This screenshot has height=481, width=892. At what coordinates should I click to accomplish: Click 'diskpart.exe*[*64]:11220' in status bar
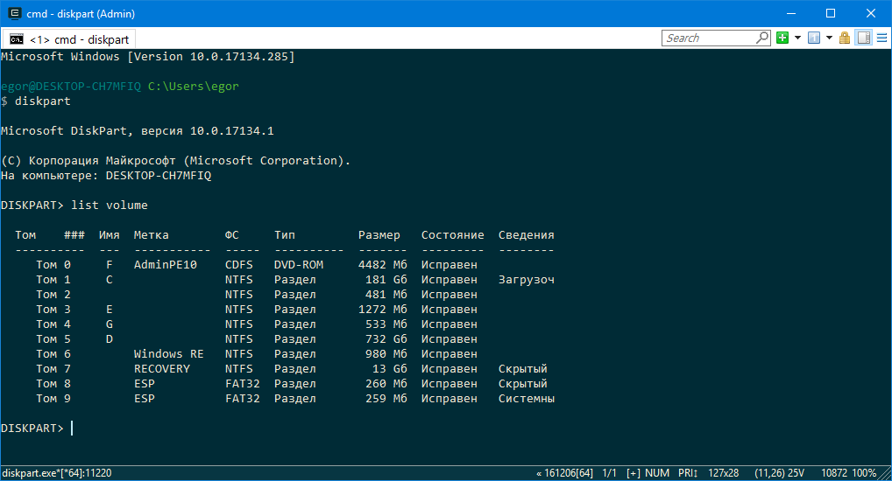pos(57,473)
